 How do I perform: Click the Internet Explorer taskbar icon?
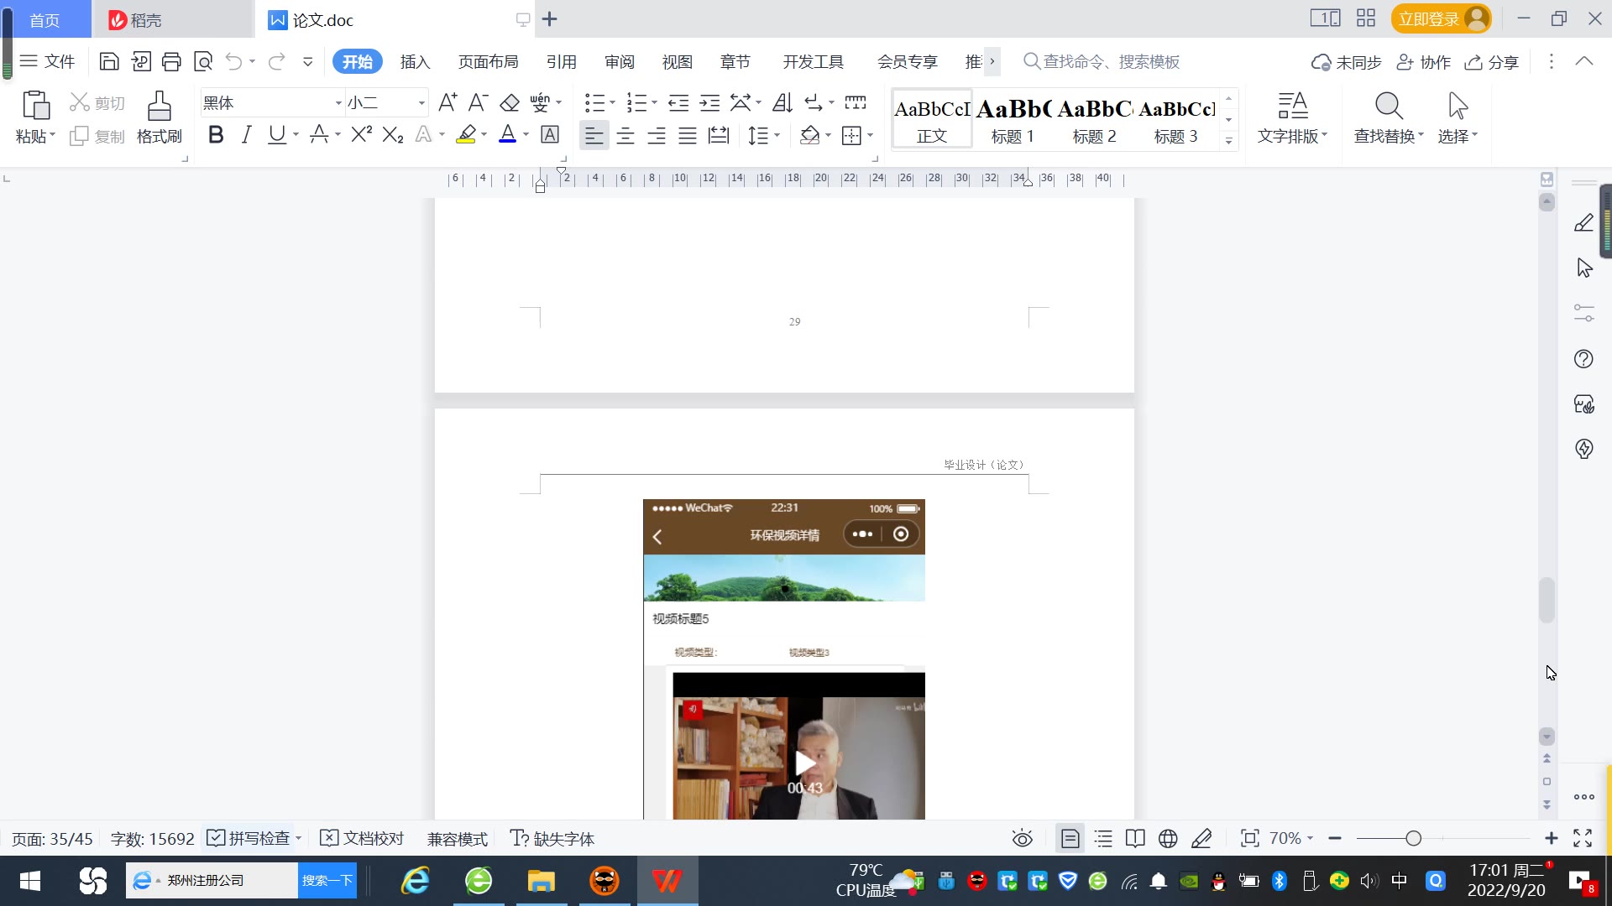[416, 880]
